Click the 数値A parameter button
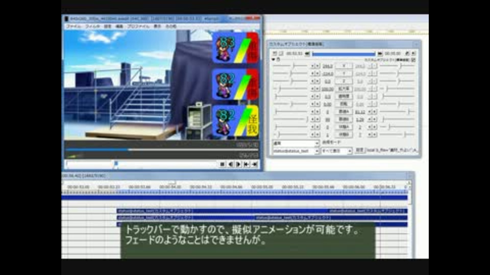The image size is (490, 275). point(344,112)
